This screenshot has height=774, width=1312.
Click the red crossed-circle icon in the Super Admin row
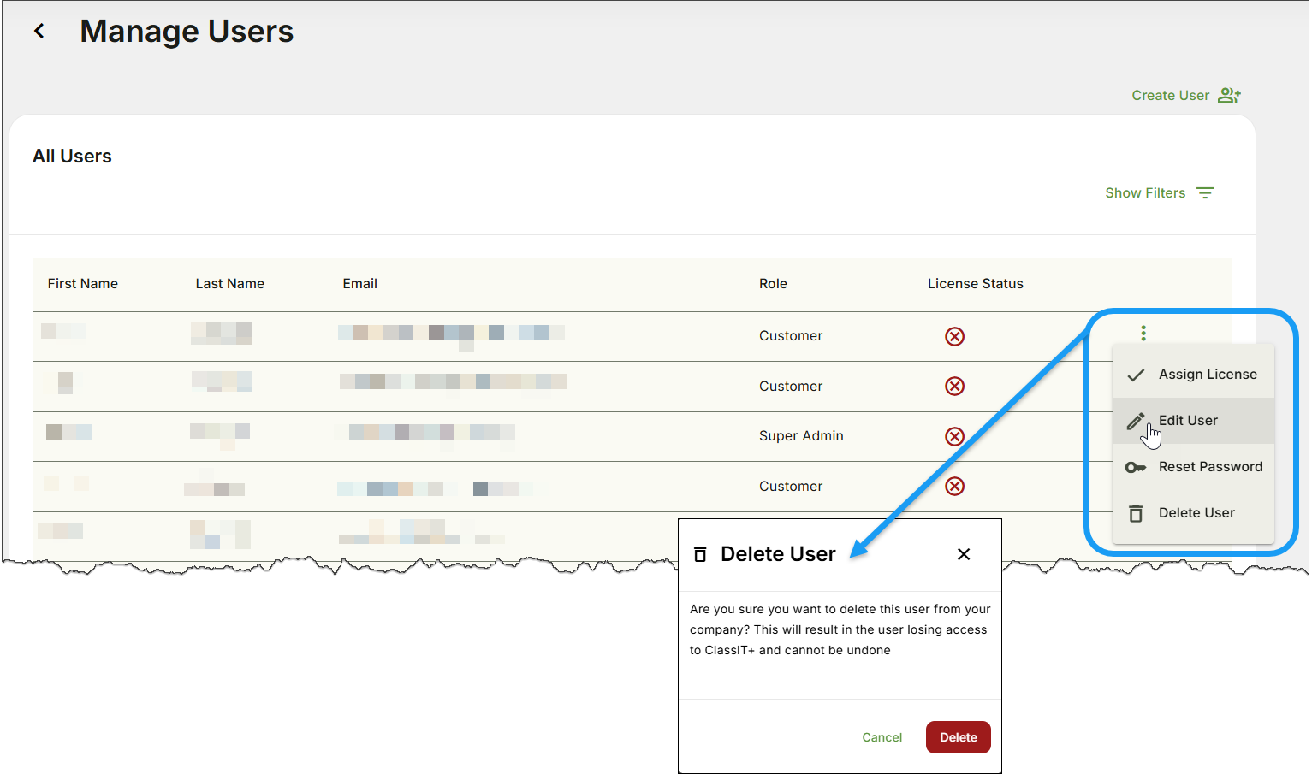pos(954,436)
